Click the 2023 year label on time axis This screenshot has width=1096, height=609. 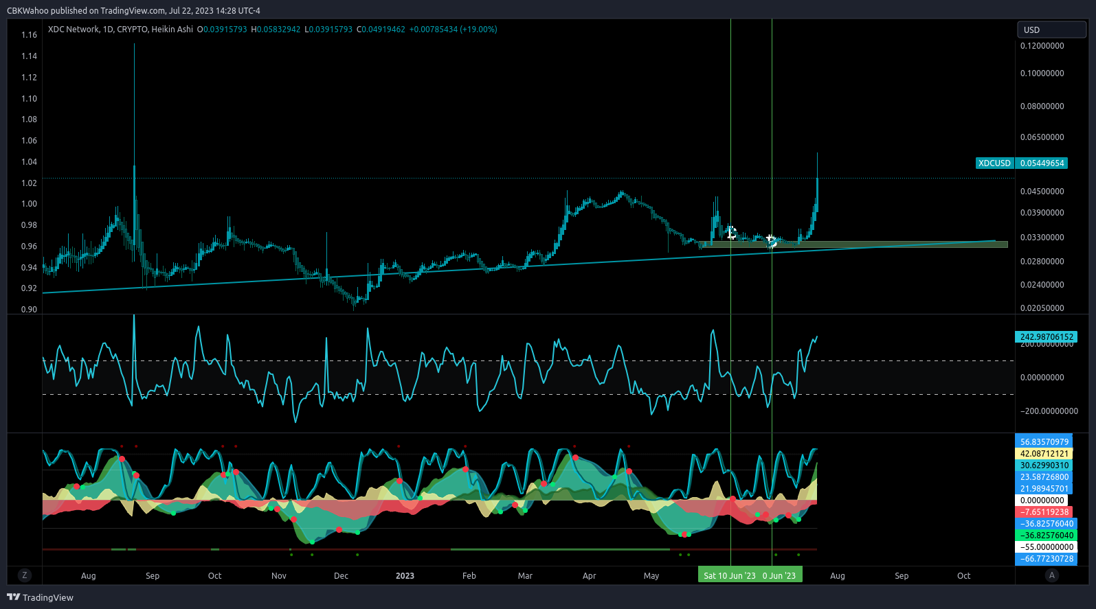tap(405, 576)
